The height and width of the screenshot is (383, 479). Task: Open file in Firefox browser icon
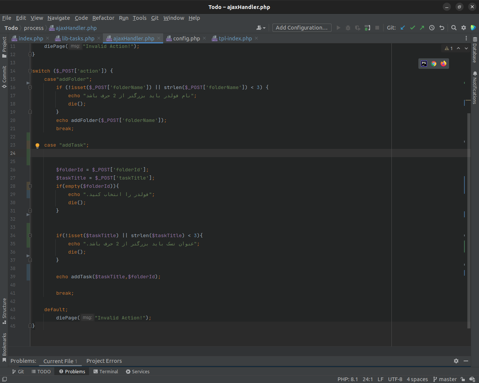point(443,64)
